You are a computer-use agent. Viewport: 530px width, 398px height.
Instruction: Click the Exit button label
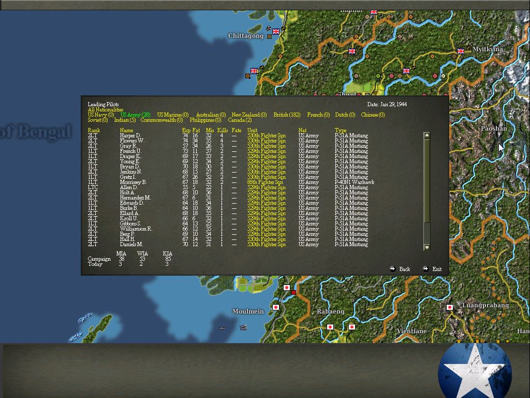coord(437,269)
